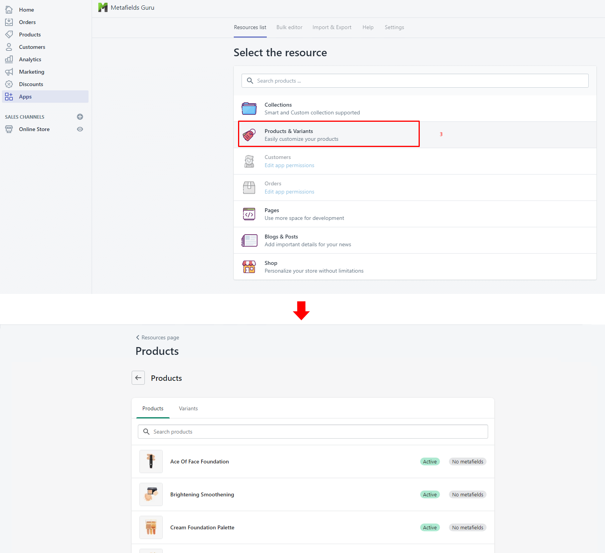Open Online Store sales channel
The image size is (605, 553).
[x=34, y=129]
